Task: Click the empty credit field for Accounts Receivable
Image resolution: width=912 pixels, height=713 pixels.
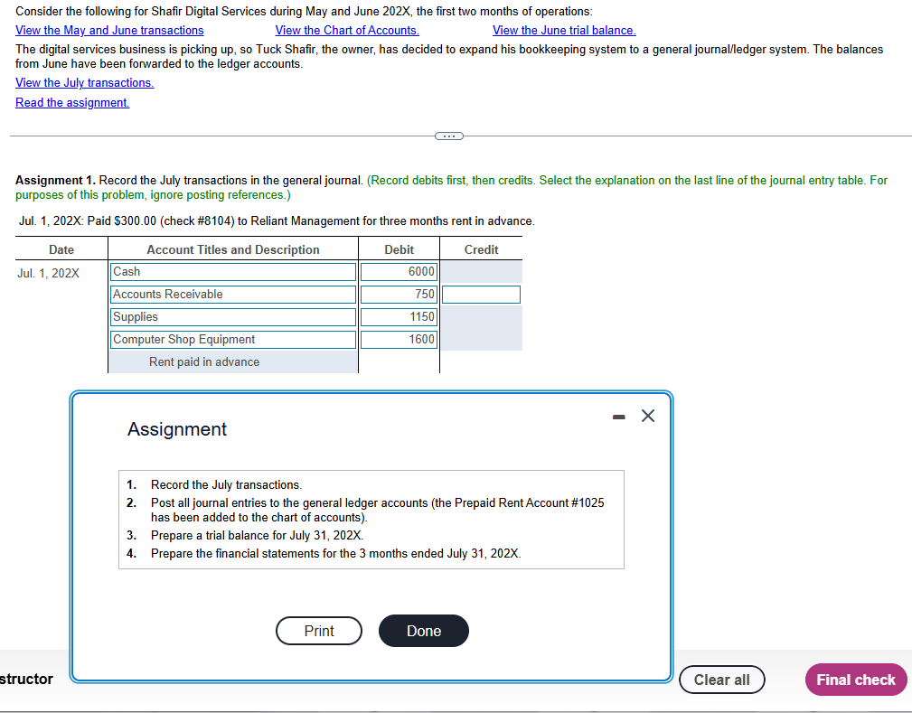Action: 481,295
